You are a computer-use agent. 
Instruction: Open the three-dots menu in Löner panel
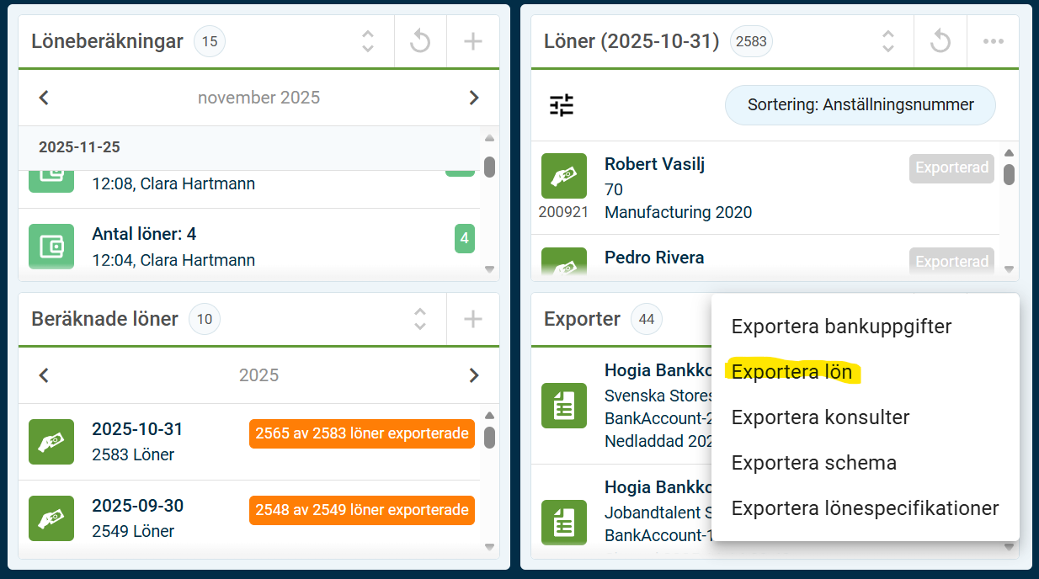[994, 41]
